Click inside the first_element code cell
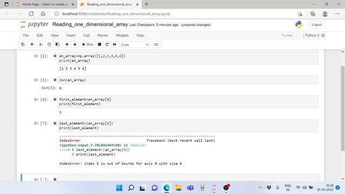The height and width of the screenshot is (194, 345). coord(188,102)
